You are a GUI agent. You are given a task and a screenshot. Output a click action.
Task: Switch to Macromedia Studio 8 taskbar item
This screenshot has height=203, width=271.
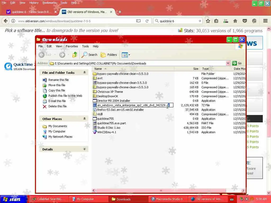click(168, 199)
